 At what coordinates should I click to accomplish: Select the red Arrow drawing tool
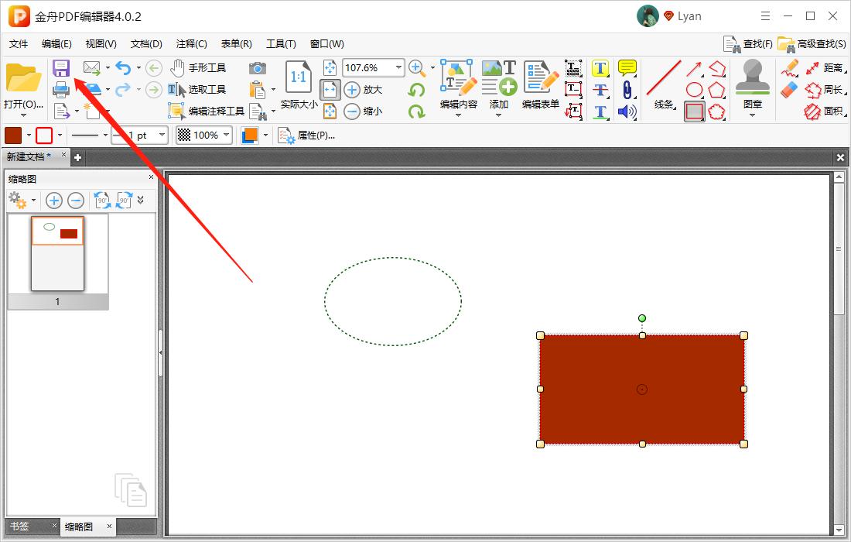(694, 68)
